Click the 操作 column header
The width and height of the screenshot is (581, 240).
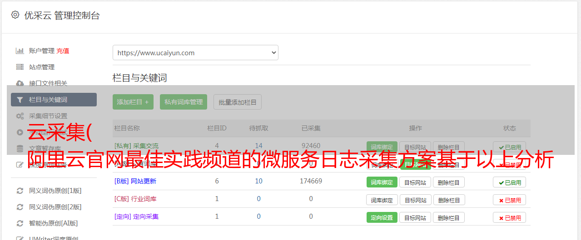click(415, 128)
